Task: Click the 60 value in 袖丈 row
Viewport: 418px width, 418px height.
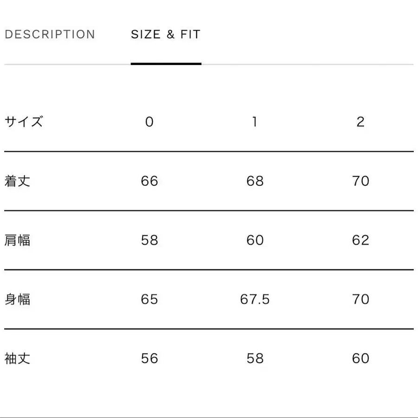Action: pyautogui.click(x=360, y=359)
